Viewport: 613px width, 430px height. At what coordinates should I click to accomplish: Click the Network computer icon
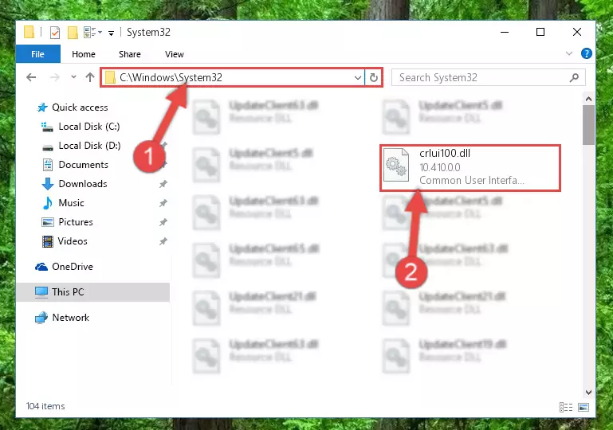(x=41, y=318)
